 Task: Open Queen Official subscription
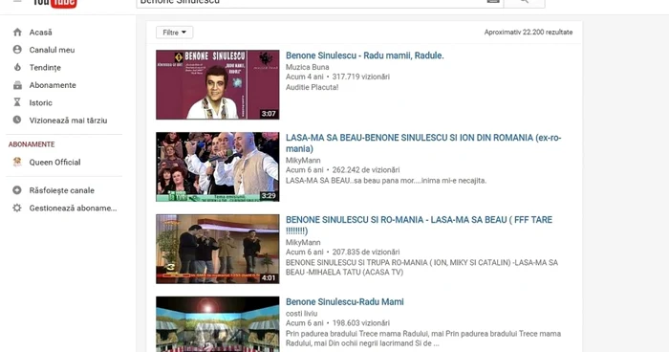tap(54, 162)
